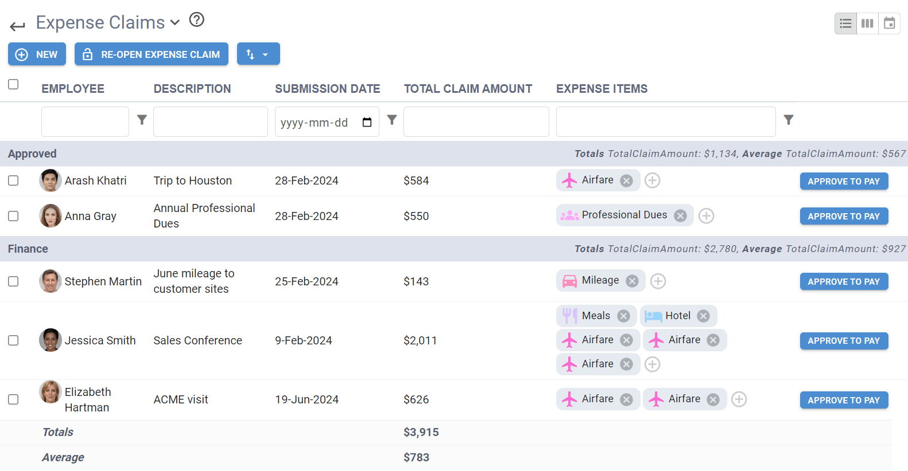Viewport: 908px width, 471px height.
Task: Approve to pay Elizabeth Hartman's claim
Action: point(844,400)
